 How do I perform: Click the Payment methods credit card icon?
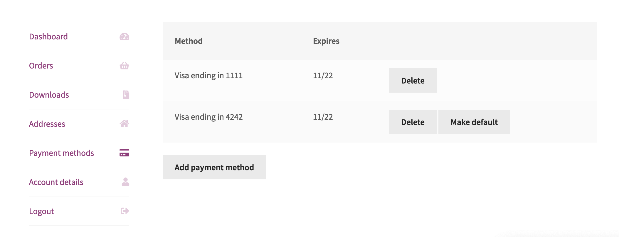click(124, 153)
